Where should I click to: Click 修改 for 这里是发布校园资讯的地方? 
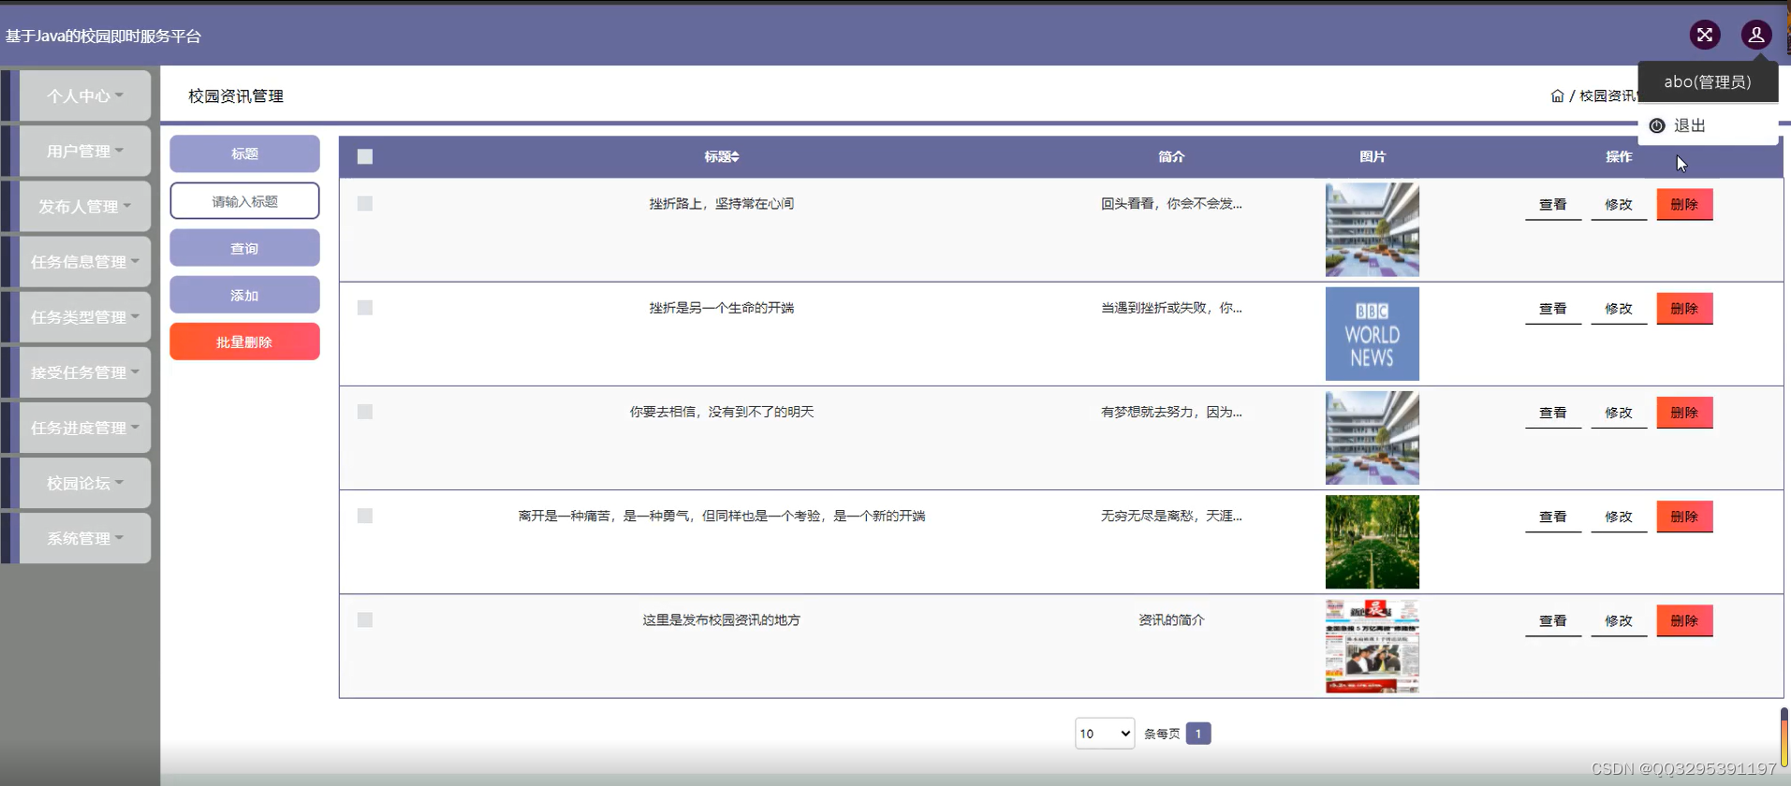point(1619,620)
